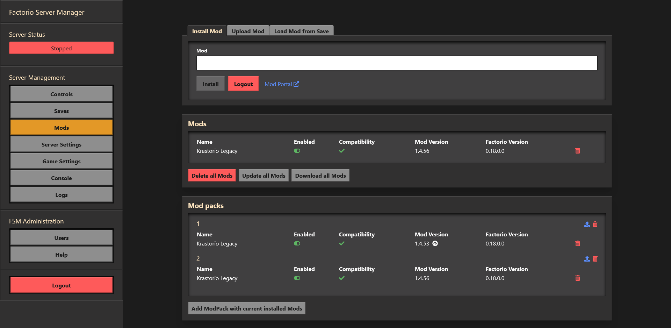Click Mod Version 1.4.53 text
The width and height of the screenshot is (671, 328).
tap(422, 244)
